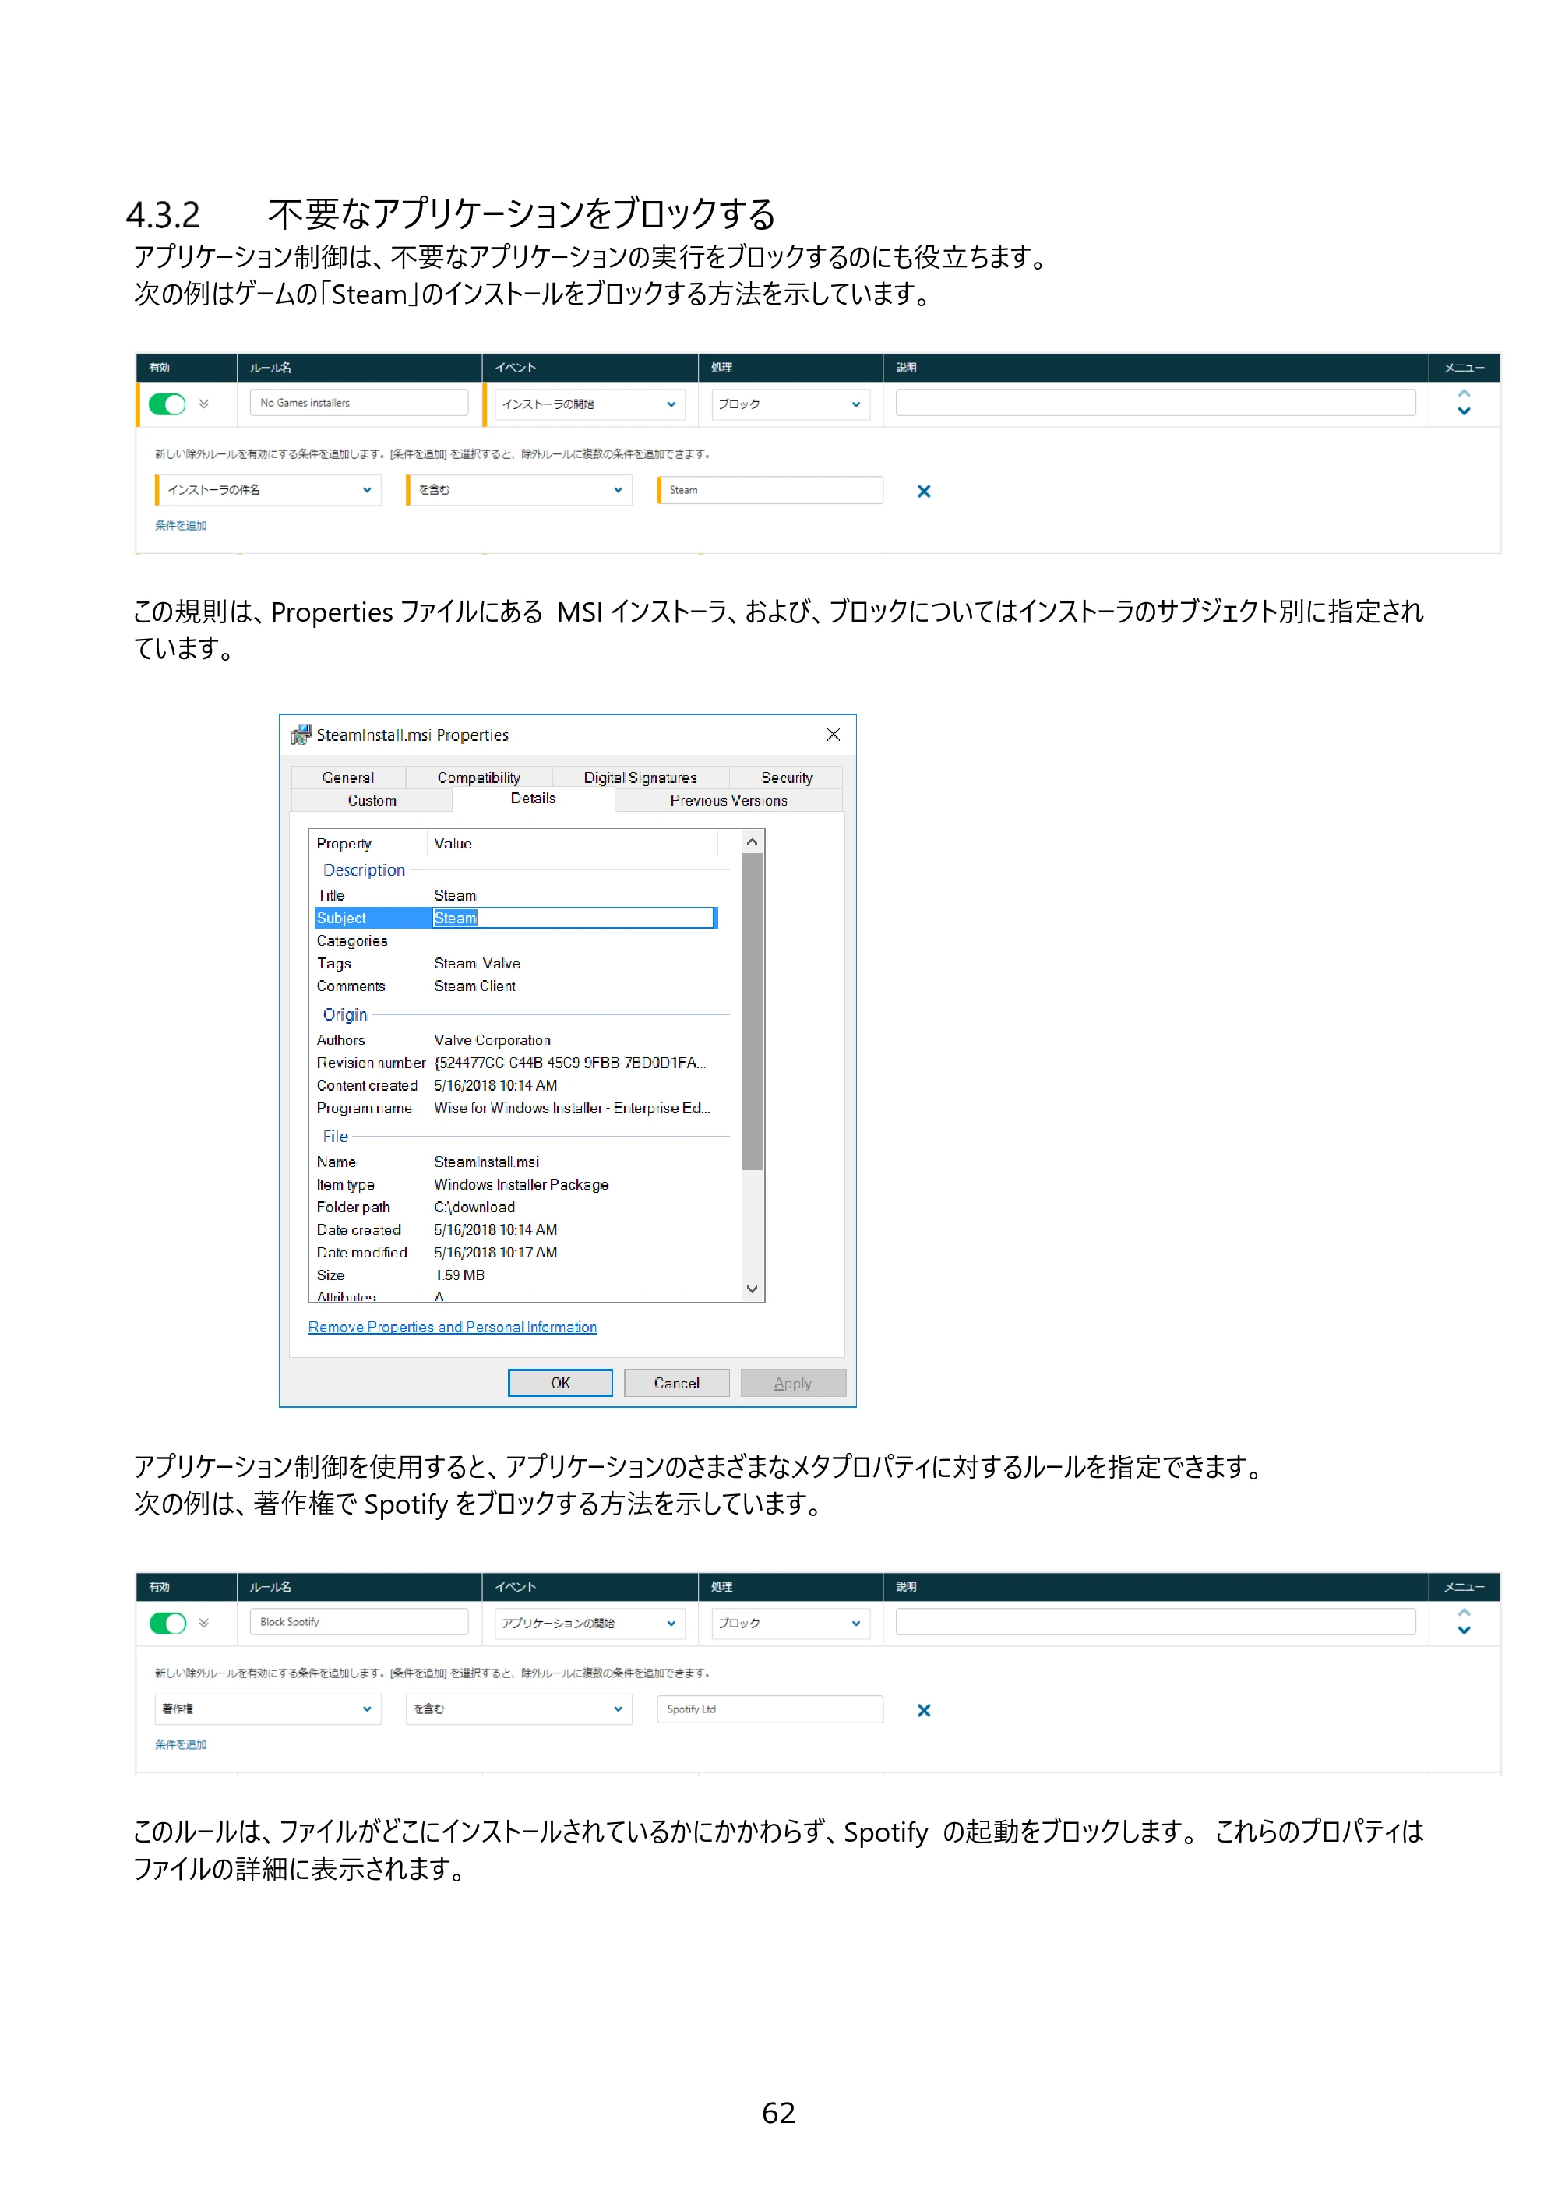Click 条件を追加 link under Steam rule

pos(181,525)
